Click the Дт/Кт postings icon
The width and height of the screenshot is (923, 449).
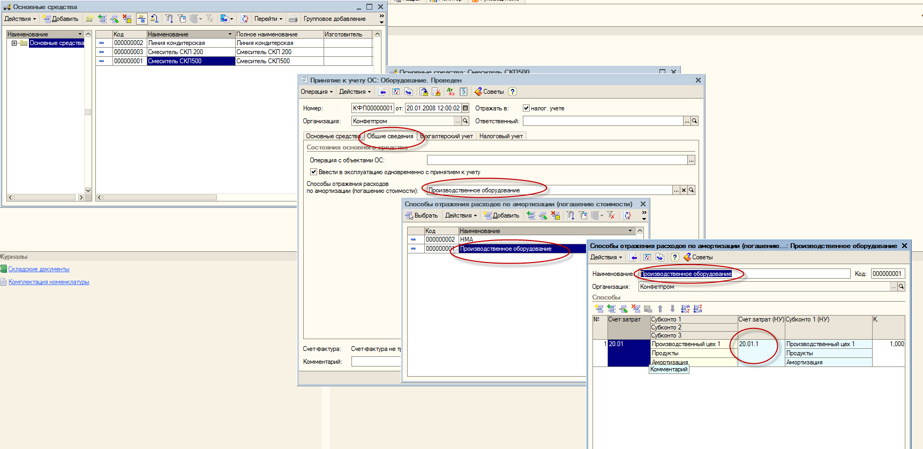pyautogui.click(x=451, y=92)
